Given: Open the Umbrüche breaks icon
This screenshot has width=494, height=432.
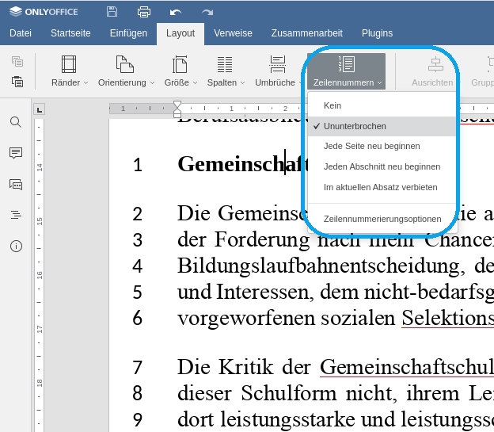Looking at the screenshot, I should click(278, 64).
